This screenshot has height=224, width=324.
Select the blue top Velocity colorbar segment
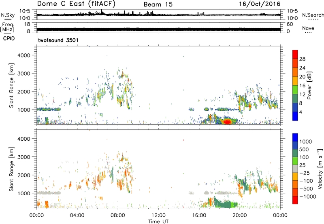pyautogui.click(x=295, y=137)
